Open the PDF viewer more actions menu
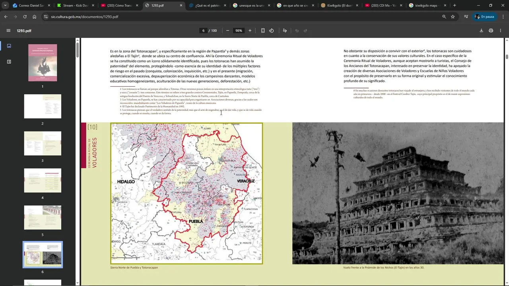The height and width of the screenshot is (286, 509). [500, 31]
